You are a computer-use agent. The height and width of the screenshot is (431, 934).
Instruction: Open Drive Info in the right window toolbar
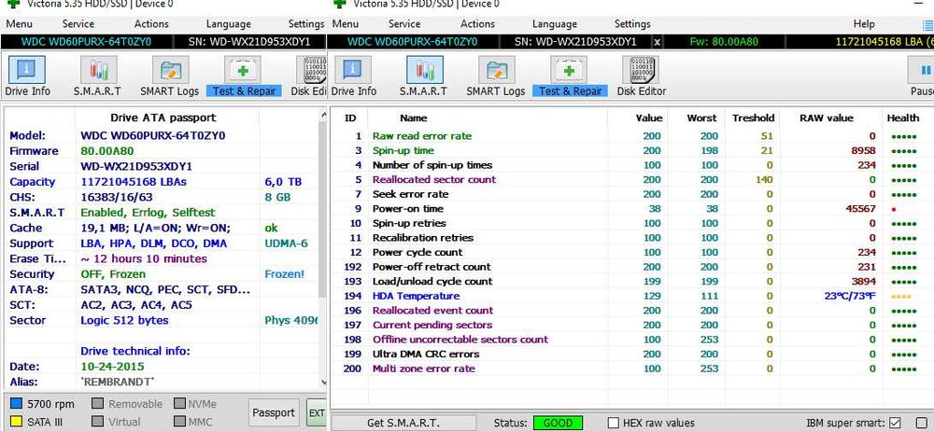pos(354,76)
